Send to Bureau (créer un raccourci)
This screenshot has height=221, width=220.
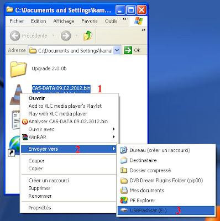coord(166,150)
